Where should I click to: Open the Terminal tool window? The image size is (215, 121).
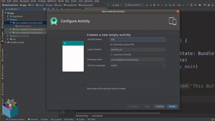(x=33, y=120)
